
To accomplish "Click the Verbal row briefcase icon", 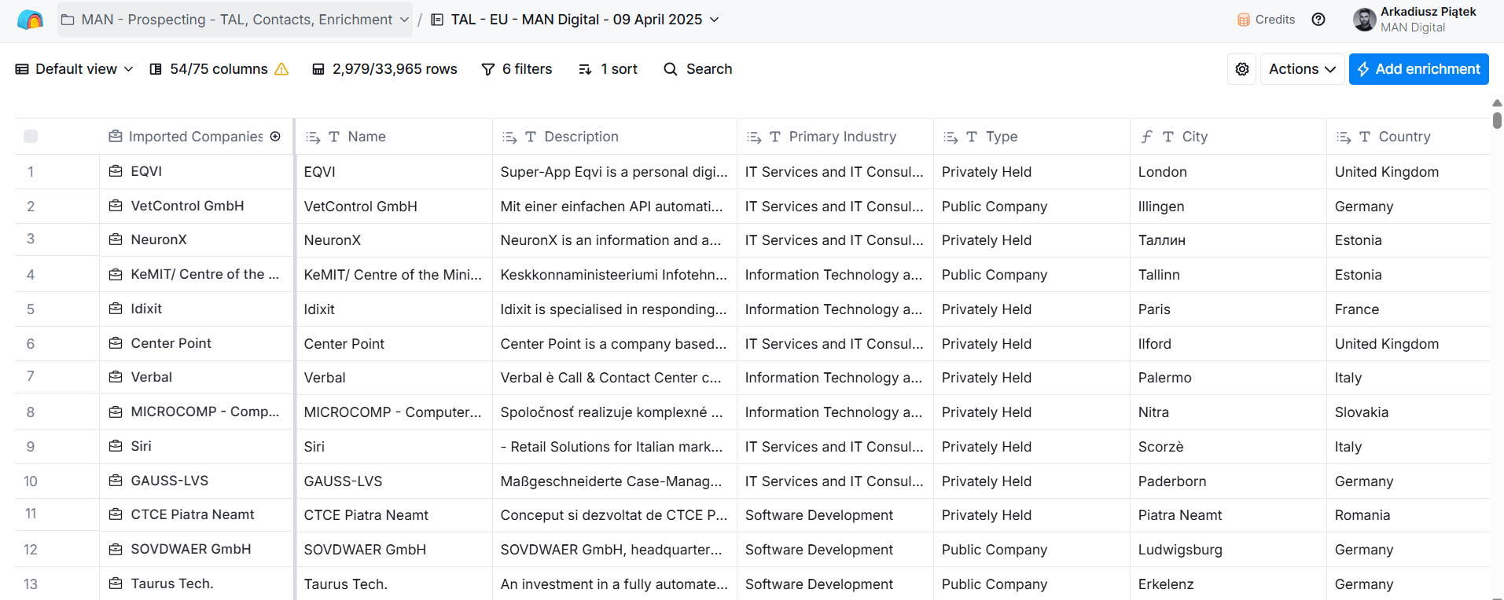I will pos(116,377).
